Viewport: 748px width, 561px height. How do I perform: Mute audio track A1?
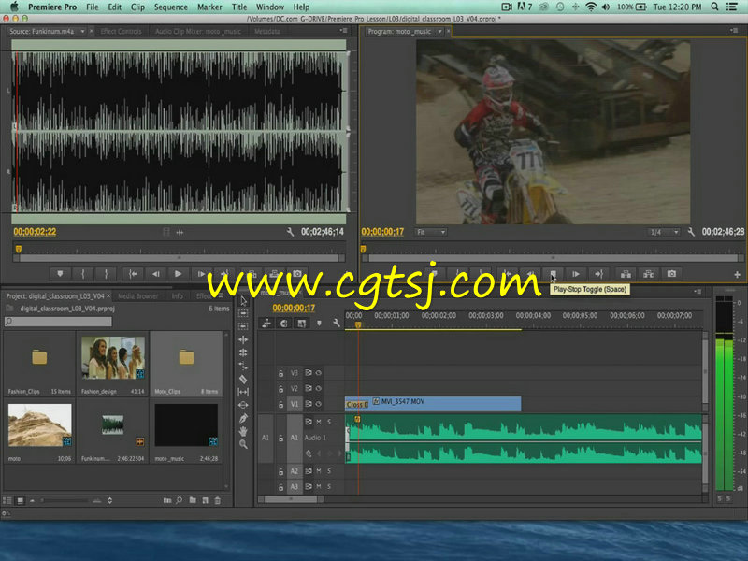319,422
